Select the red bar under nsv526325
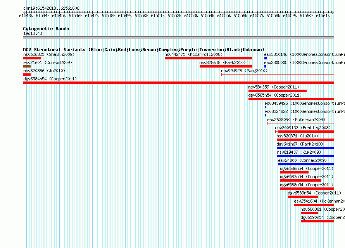The height and width of the screenshot is (248, 345). [32, 58]
